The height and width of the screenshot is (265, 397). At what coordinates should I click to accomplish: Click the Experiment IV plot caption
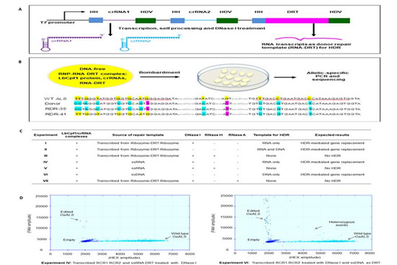[x=119, y=263]
